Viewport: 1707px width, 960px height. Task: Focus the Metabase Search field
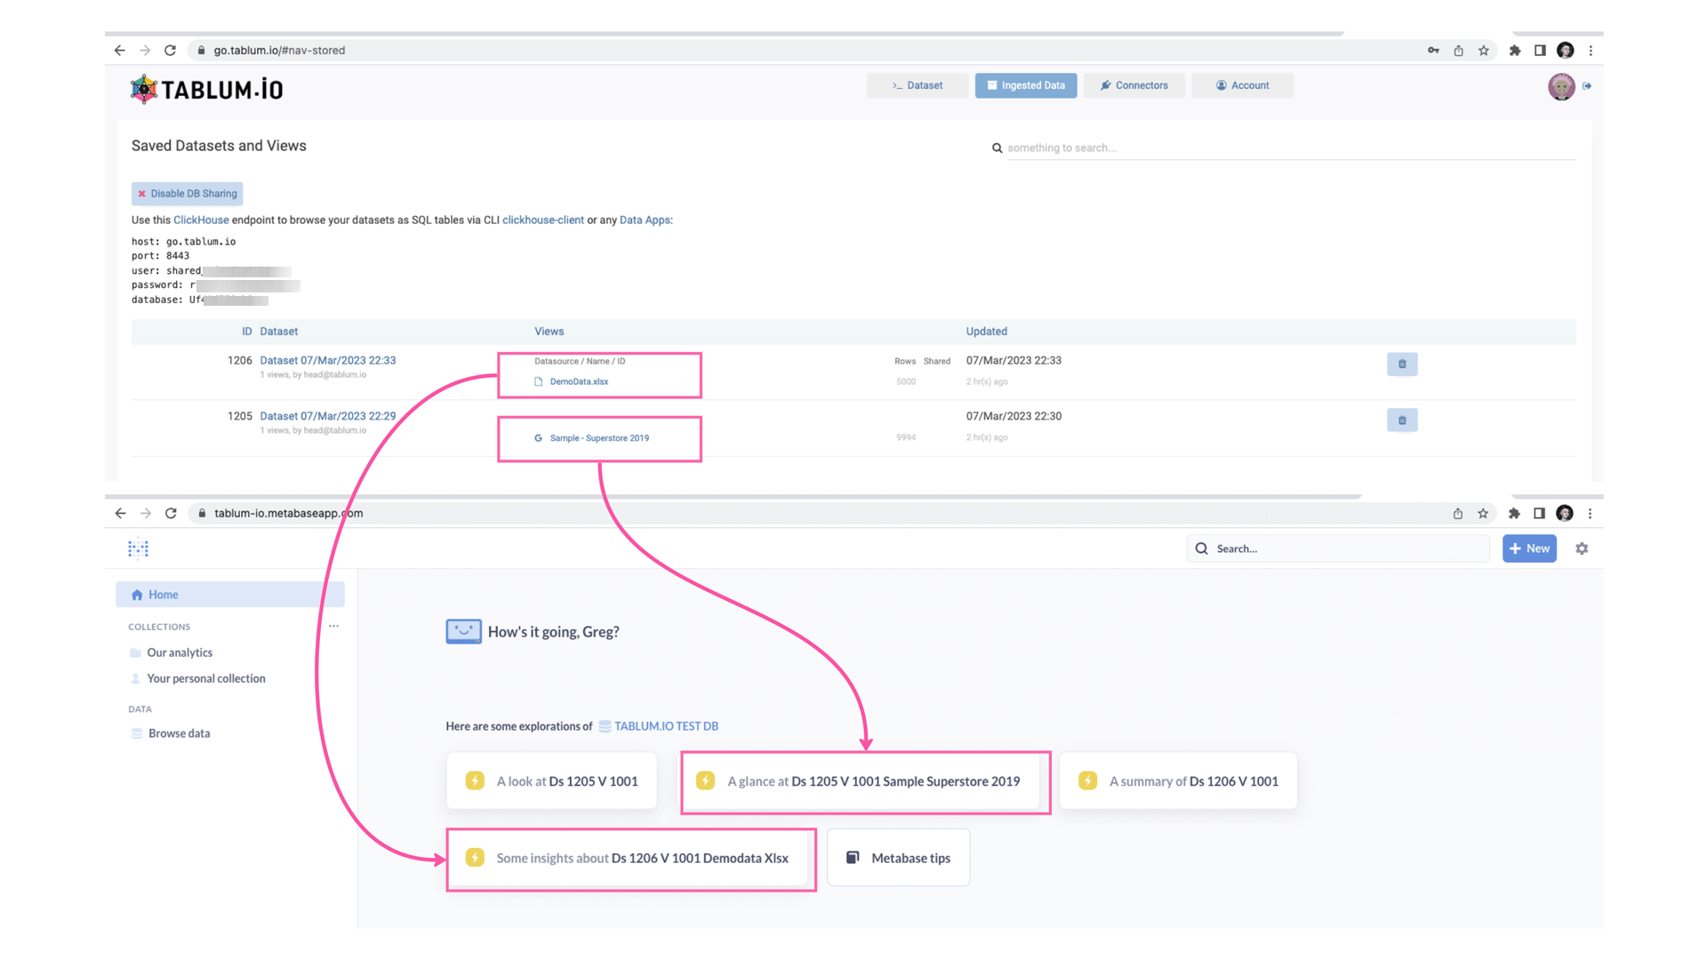[x=1338, y=548]
